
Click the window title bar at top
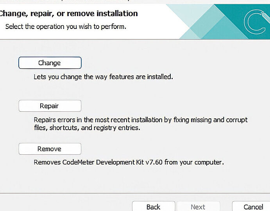click(x=135, y=2)
